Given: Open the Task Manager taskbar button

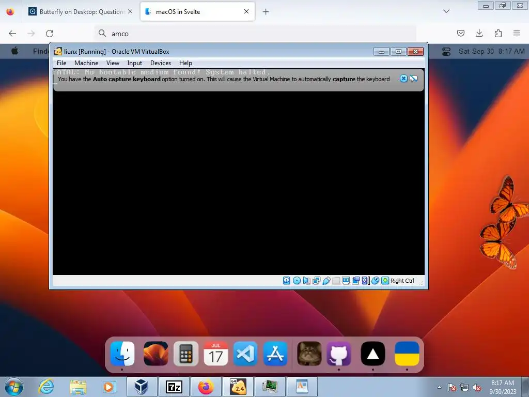Looking at the screenshot, I should coord(270,387).
